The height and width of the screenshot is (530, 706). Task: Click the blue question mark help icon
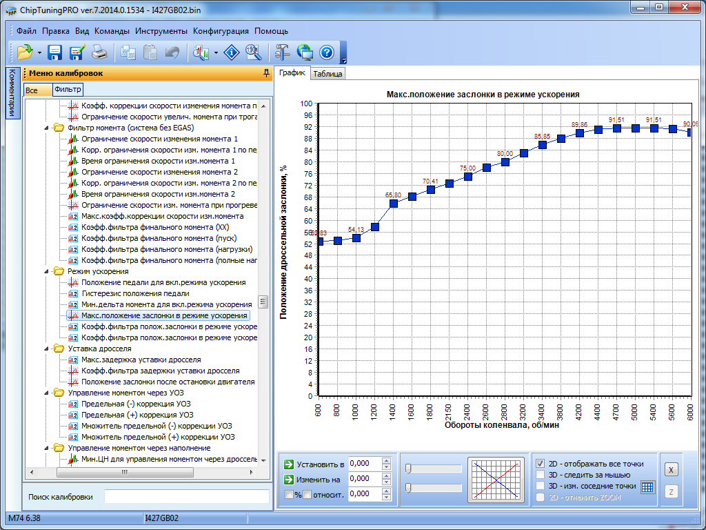tap(327, 52)
